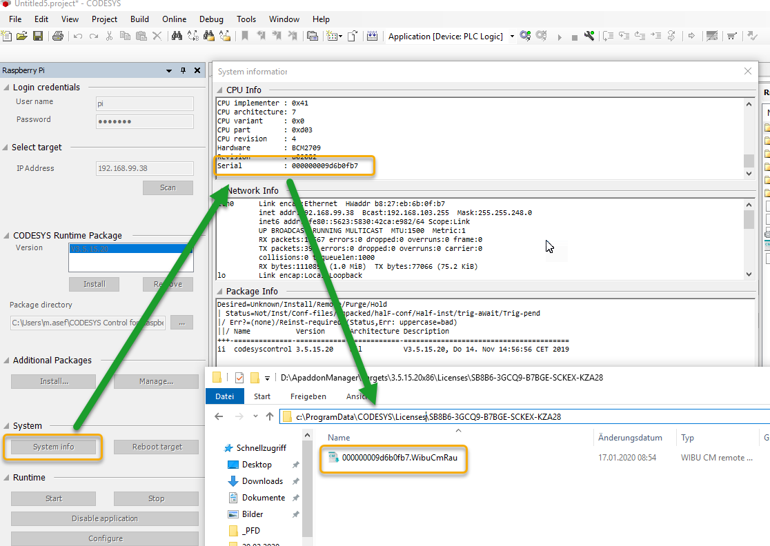This screenshot has width=770, height=546.
Task: Open the Application device dropdown
Action: pos(512,37)
